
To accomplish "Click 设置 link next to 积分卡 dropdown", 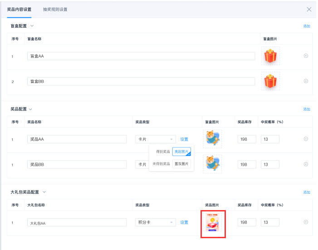I will click(184, 222).
